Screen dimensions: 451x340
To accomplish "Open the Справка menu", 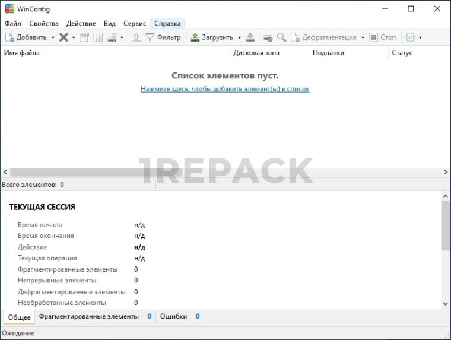I will pos(167,23).
